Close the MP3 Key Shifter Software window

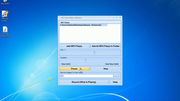coord(120,18)
